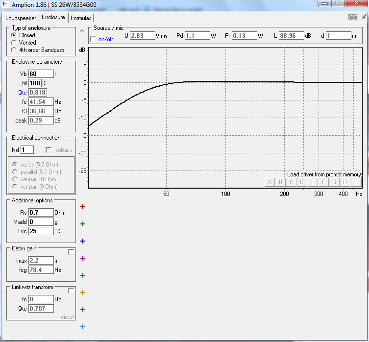
Task: Click the fill percentage input field
Action: tap(35, 83)
